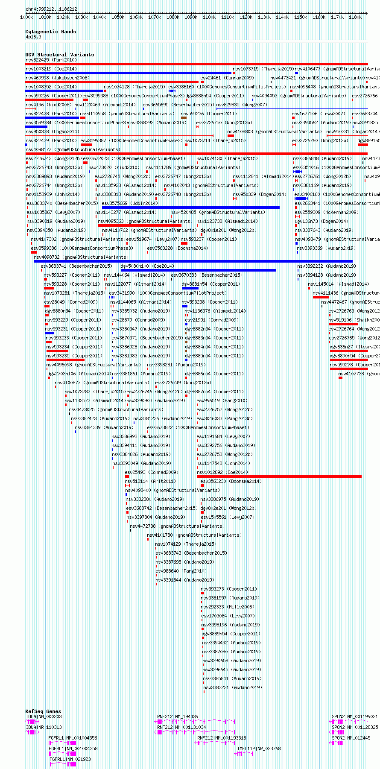Click nsv1073715 (Thareja2015) label
This screenshot has height=769, width=380.
263,69
